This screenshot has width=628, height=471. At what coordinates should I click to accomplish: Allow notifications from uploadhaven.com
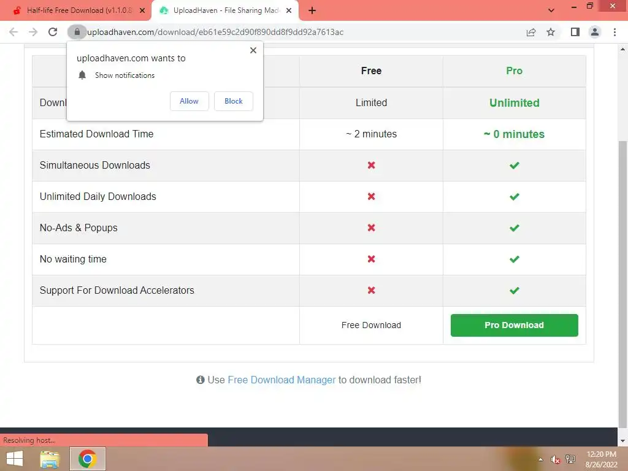coord(189,101)
